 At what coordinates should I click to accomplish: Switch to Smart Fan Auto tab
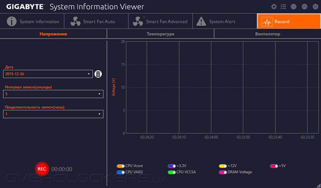pos(96,21)
